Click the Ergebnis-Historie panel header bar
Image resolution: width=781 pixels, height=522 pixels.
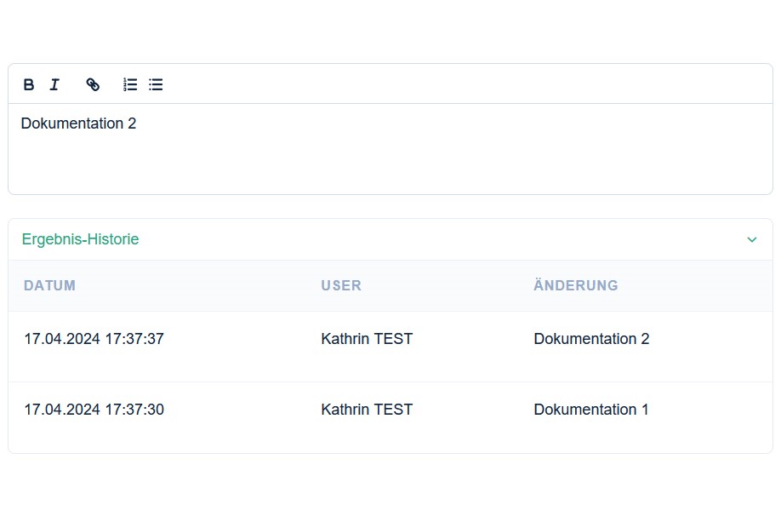click(x=390, y=239)
